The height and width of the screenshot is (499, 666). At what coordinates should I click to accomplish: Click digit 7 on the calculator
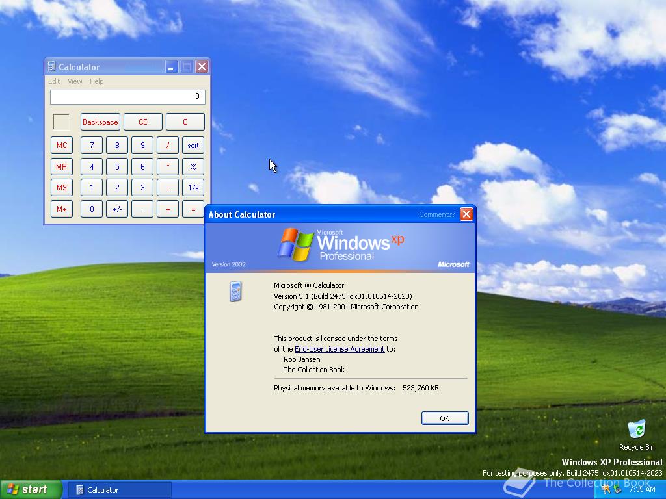(x=92, y=145)
